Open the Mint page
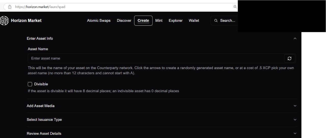326x138 pixels. [159, 21]
